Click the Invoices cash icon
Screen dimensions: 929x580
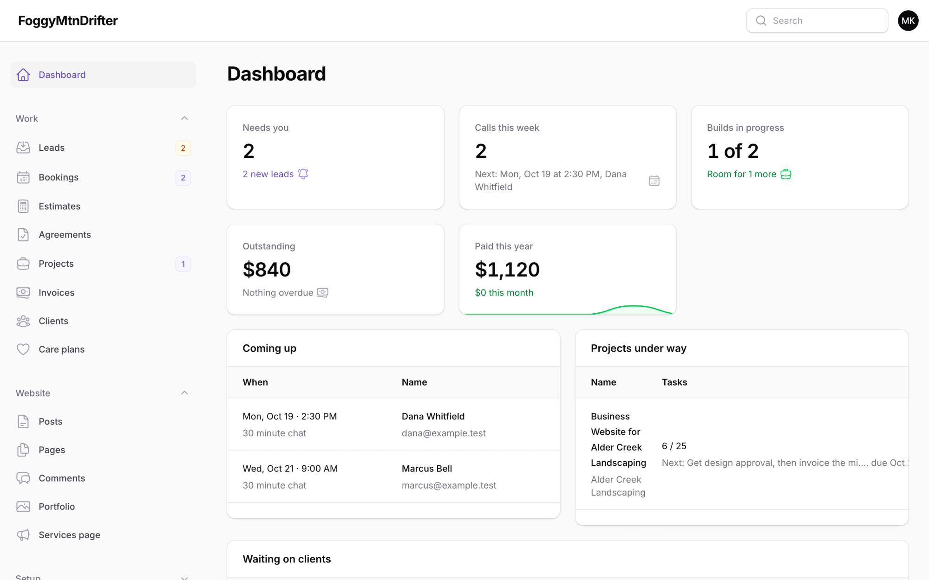[x=23, y=292]
